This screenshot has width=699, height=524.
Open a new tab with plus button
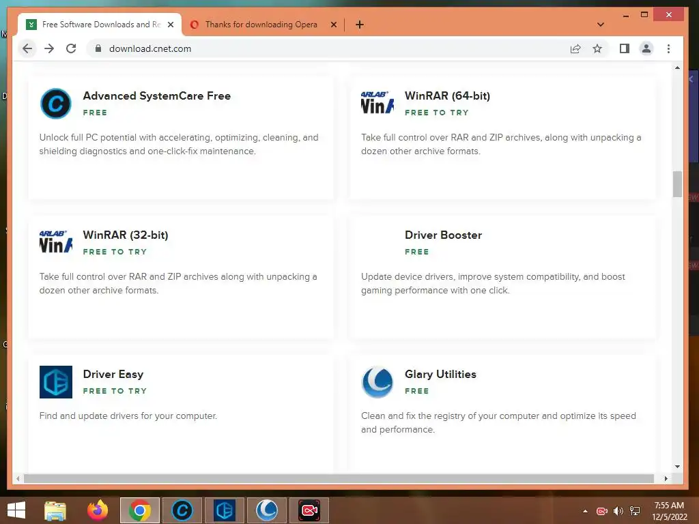(360, 25)
